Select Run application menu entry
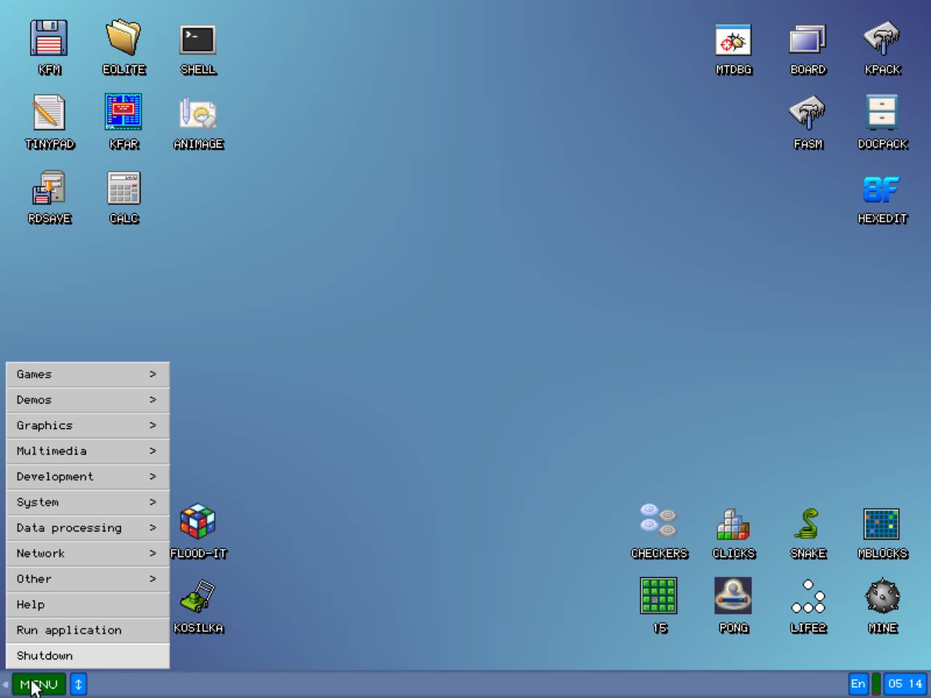Viewport: 931px width, 698px height. [x=88, y=630]
